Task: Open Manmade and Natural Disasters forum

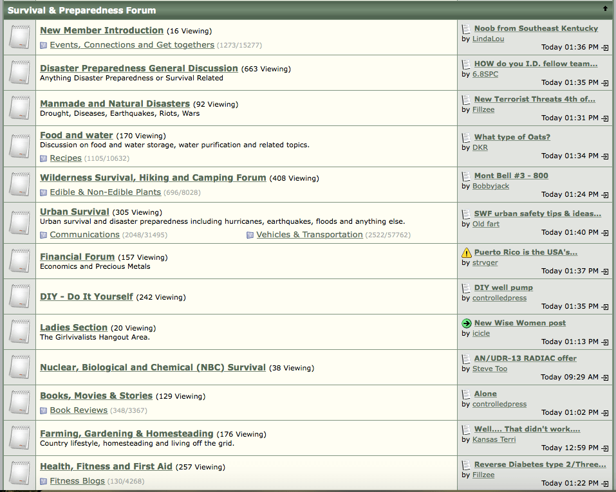Action: [x=115, y=104]
